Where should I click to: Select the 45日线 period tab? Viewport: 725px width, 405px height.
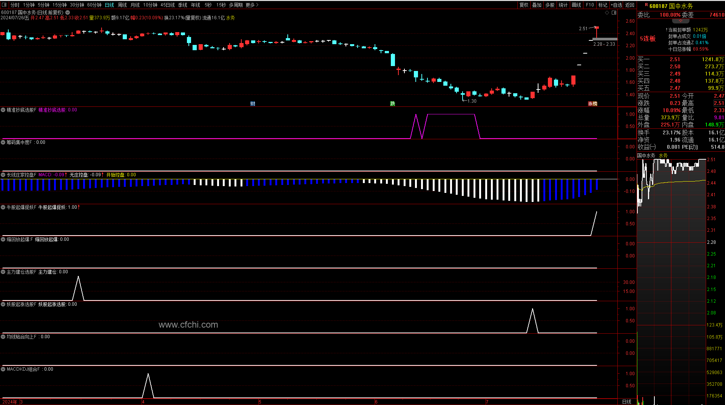tap(168, 5)
